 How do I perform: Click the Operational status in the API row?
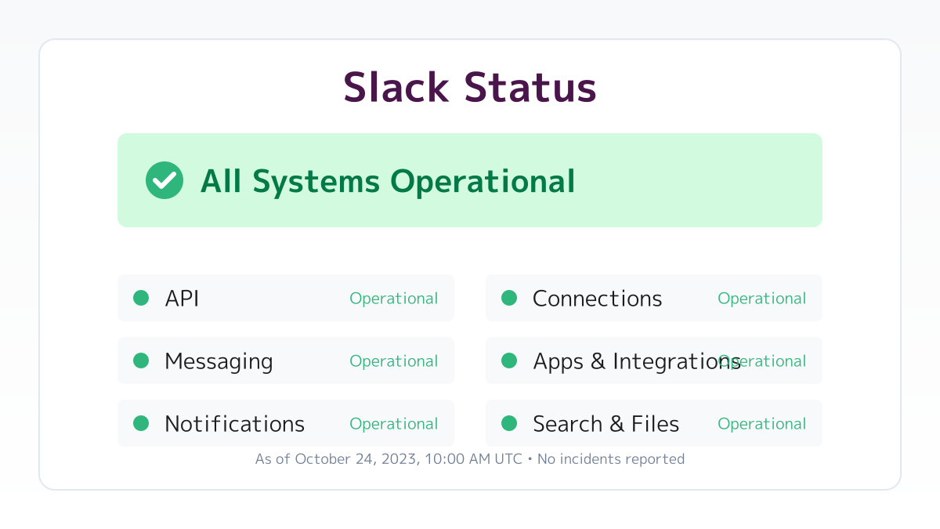(x=393, y=299)
